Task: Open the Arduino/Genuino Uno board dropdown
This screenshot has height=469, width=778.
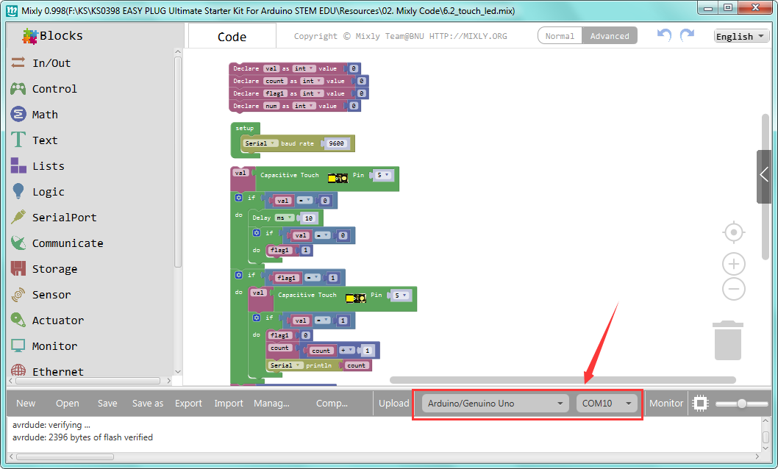Action: tap(495, 403)
